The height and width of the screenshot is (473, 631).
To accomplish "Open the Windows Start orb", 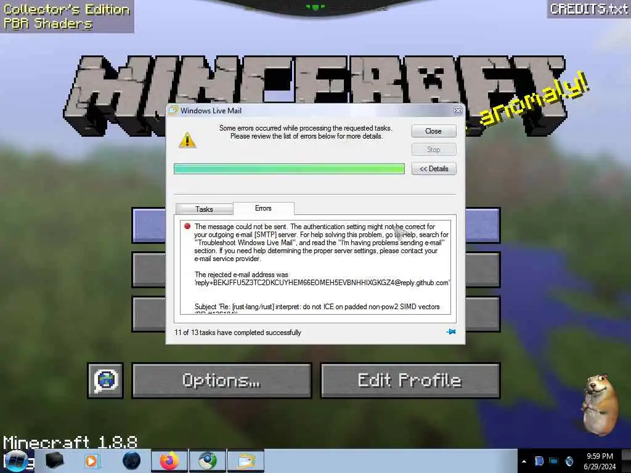I will 16,461.
